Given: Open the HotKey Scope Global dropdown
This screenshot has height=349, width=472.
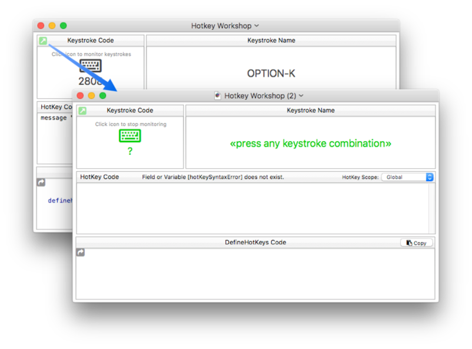Looking at the screenshot, I should (x=407, y=177).
